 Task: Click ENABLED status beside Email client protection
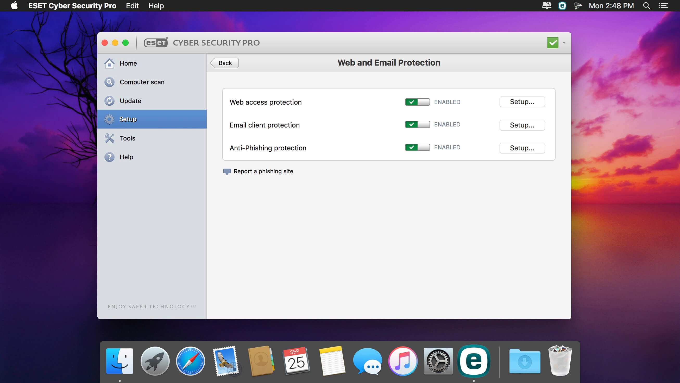tap(447, 125)
